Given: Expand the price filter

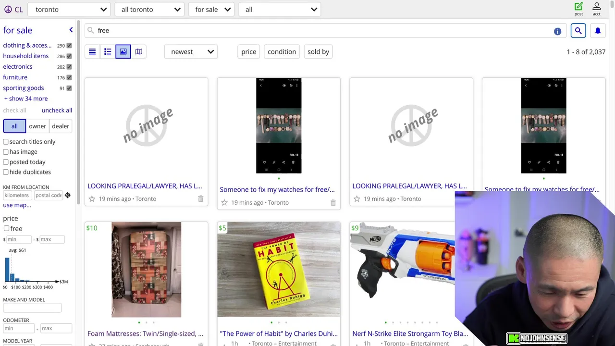Looking at the screenshot, I should 248,51.
